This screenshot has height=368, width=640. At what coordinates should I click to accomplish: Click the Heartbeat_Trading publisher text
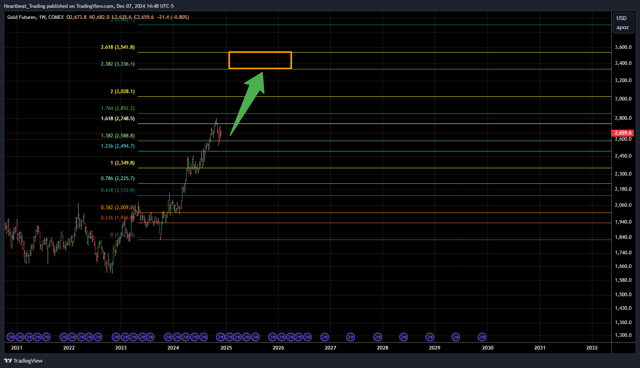25,6
